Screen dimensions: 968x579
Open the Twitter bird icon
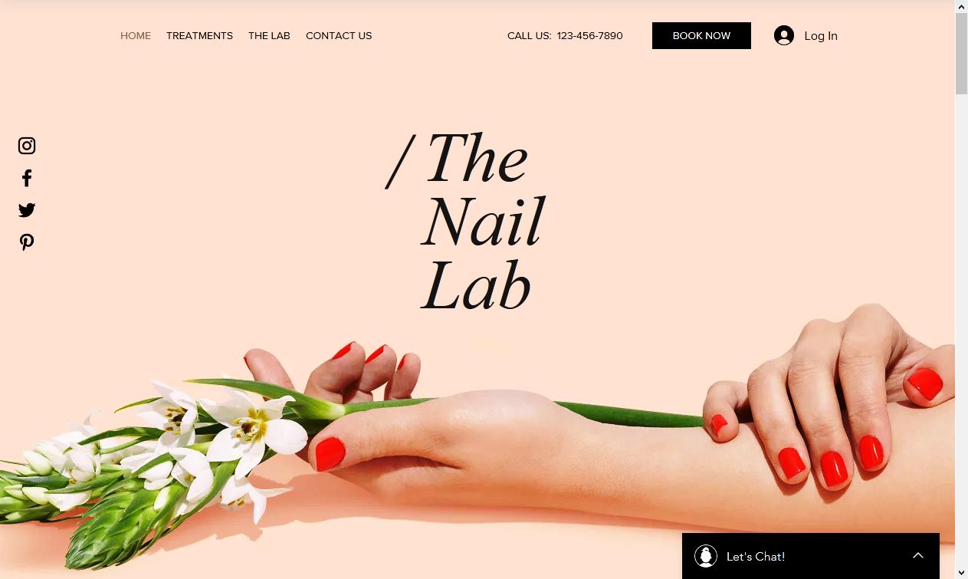click(27, 210)
